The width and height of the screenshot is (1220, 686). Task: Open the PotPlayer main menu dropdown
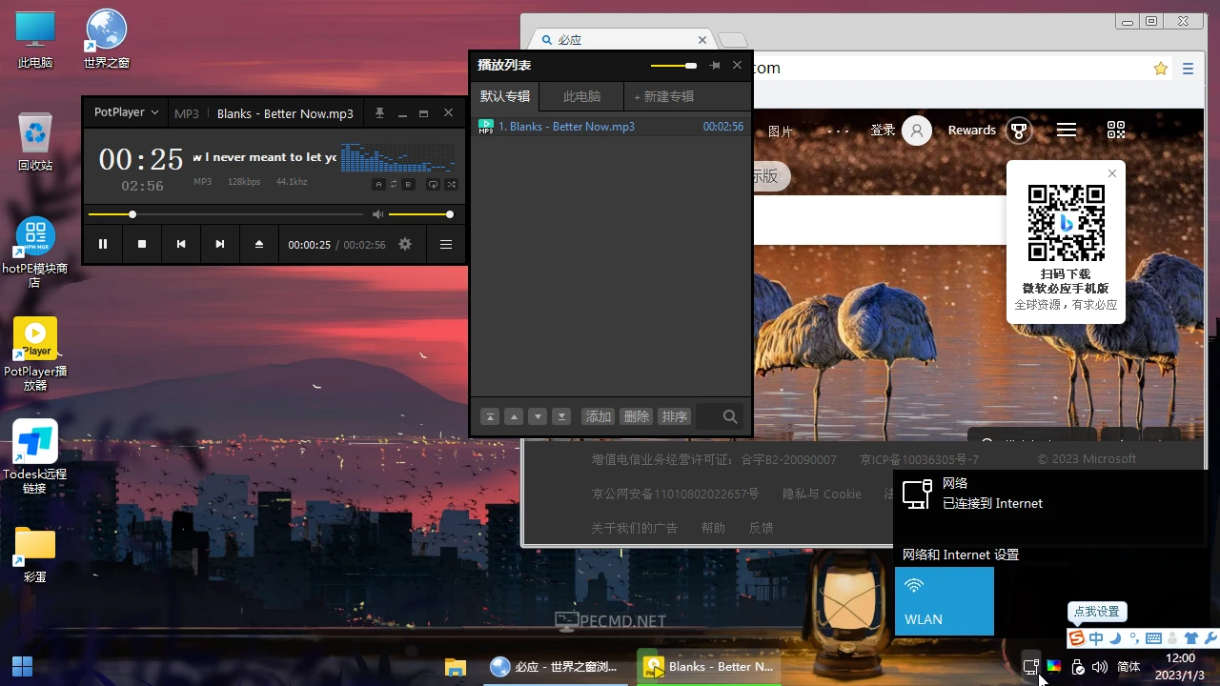point(126,112)
